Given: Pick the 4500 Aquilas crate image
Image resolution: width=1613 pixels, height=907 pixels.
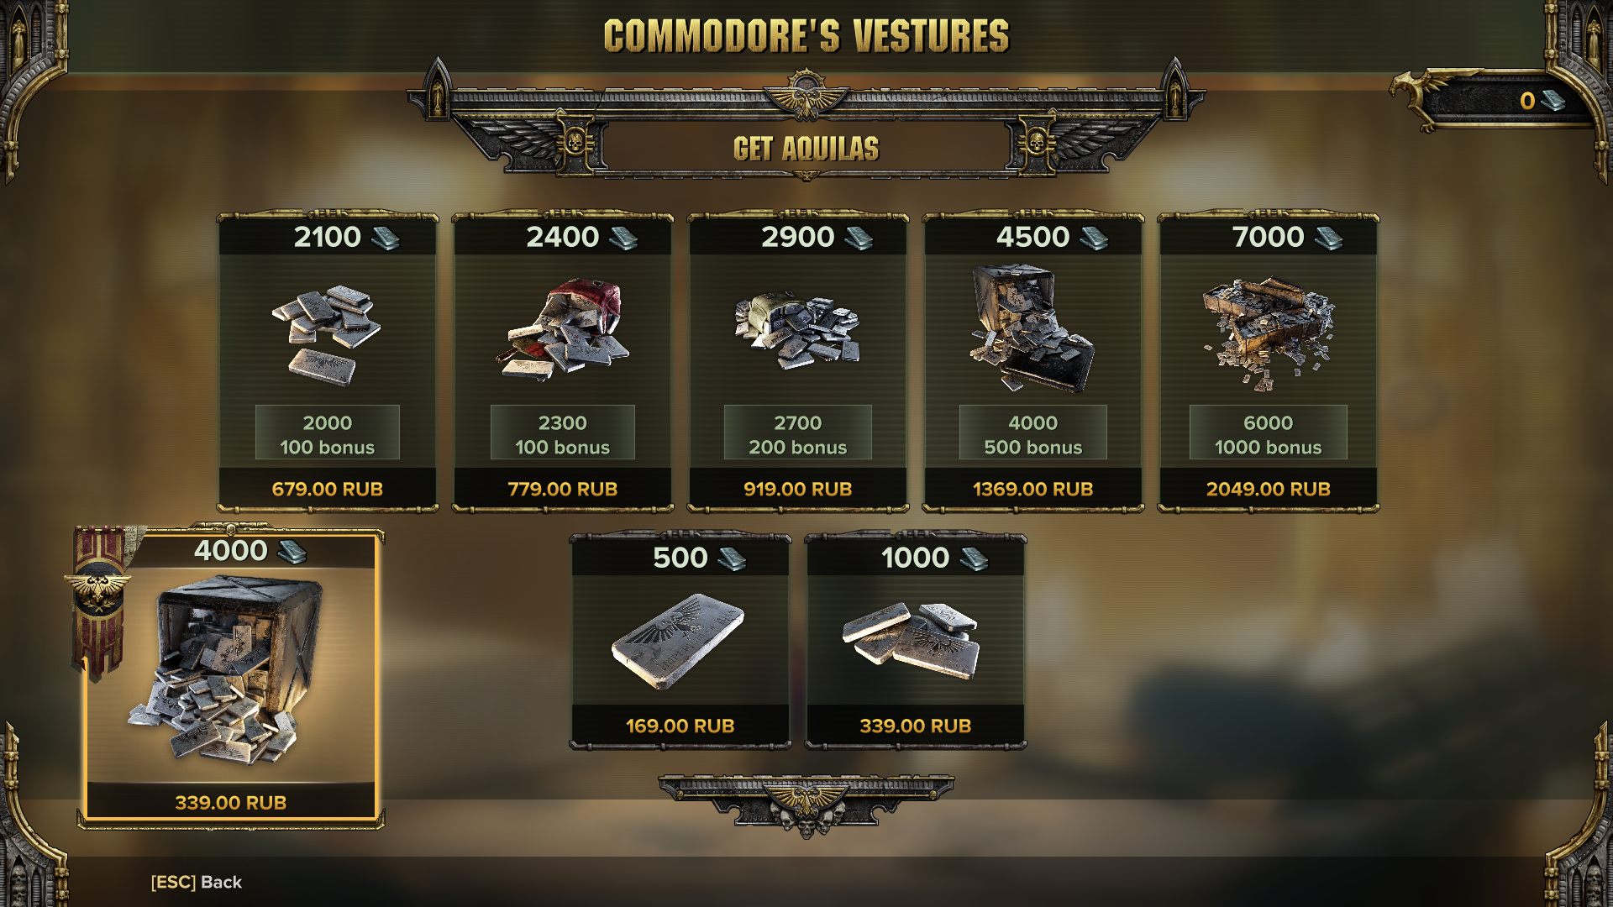Looking at the screenshot, I should (1032, 328).
